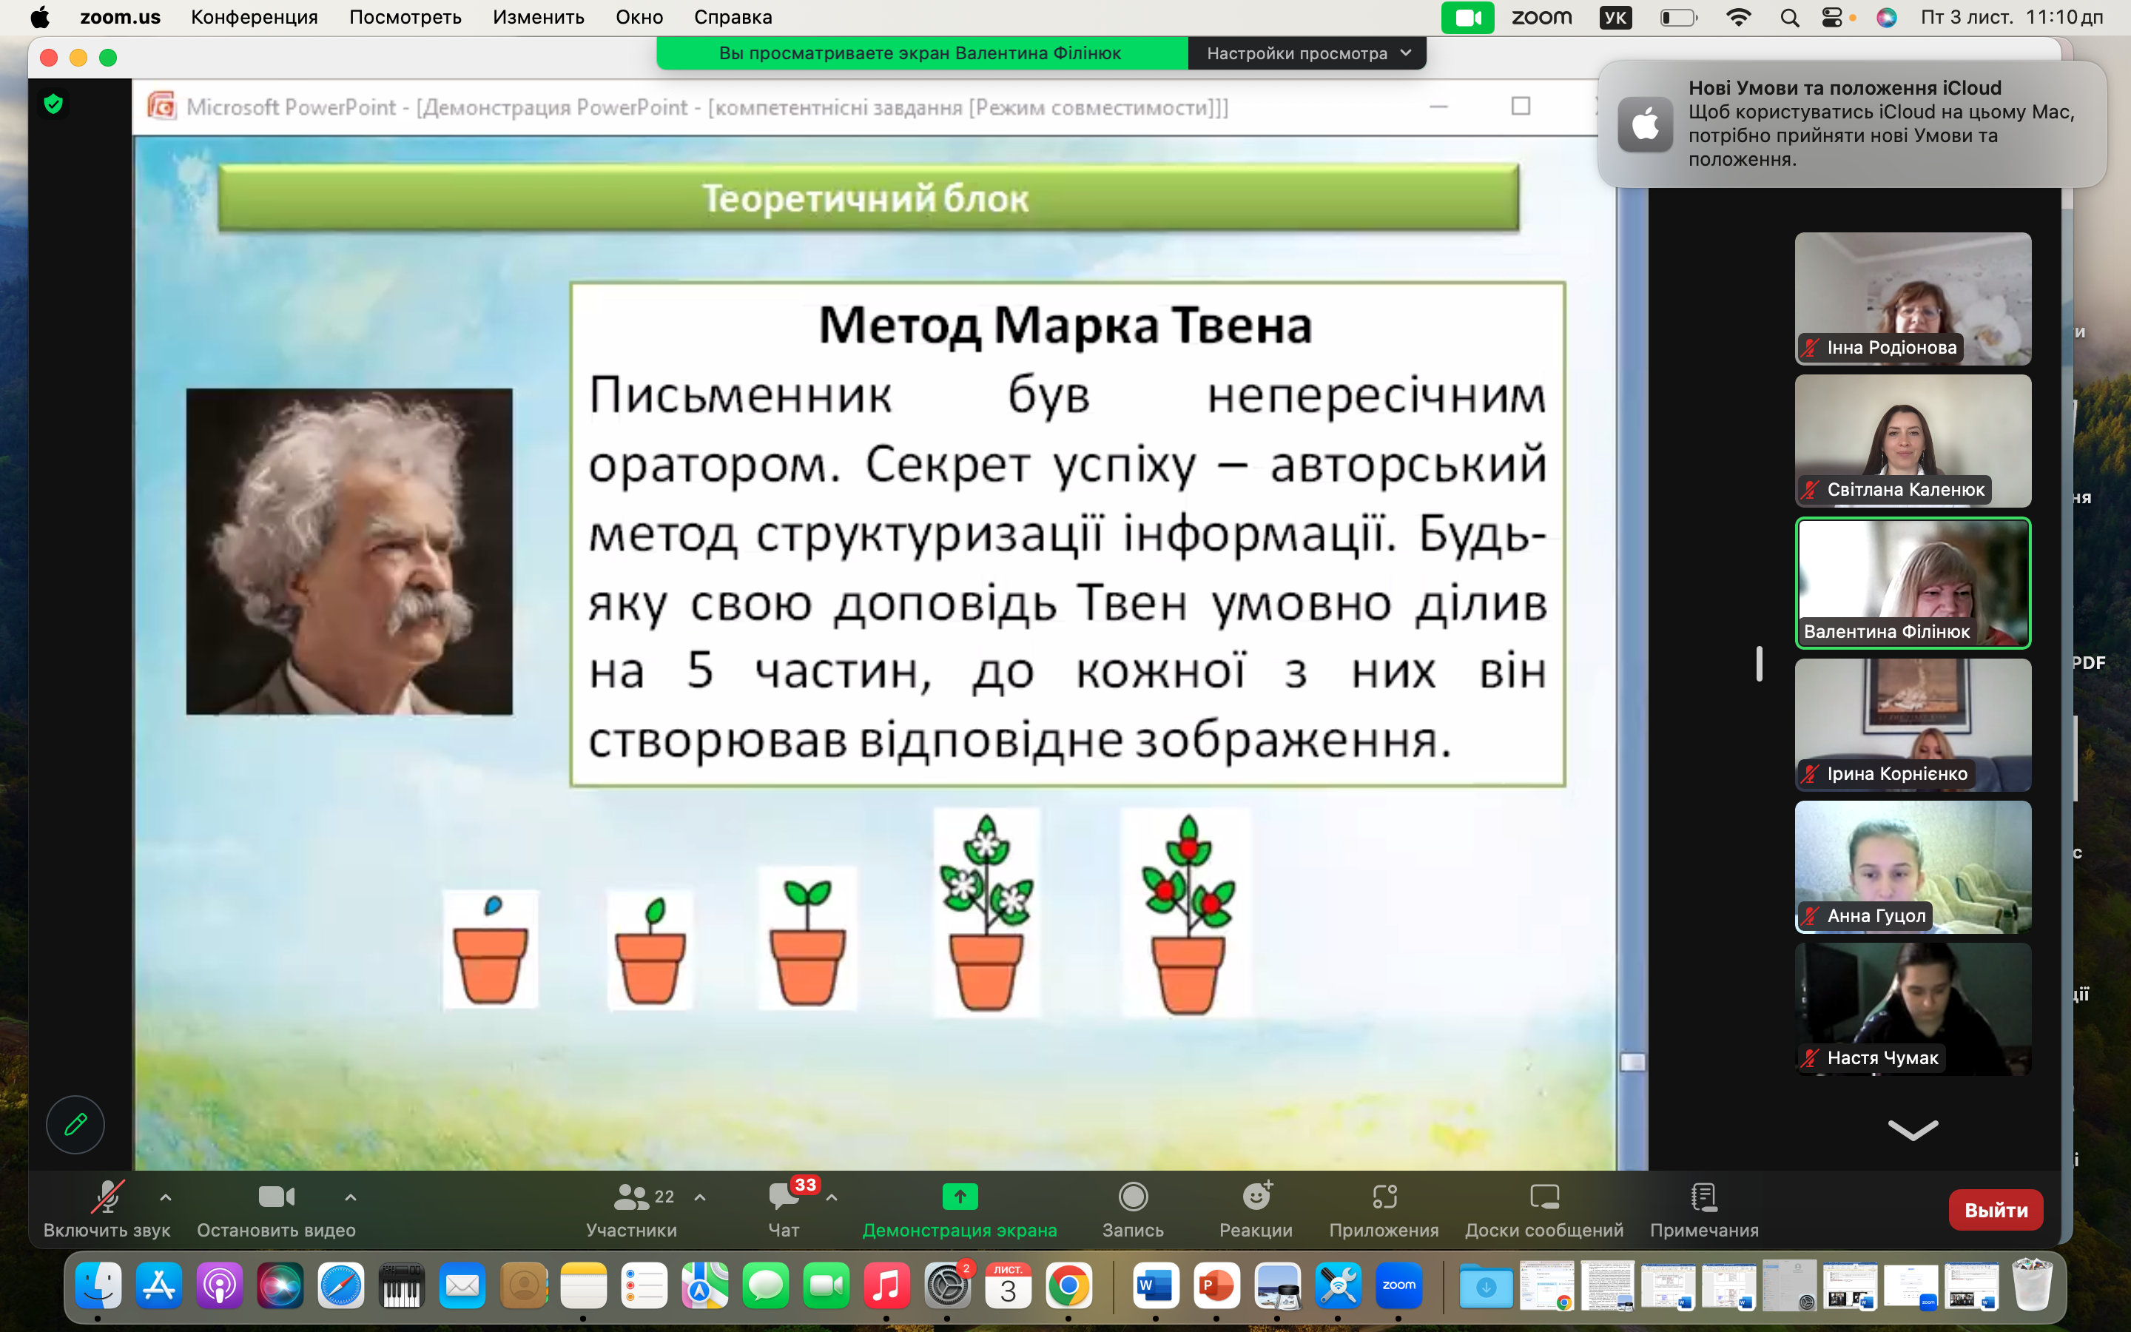The height and width of the screenshot is (1332, 2131).
Task: Open the Примечания notes icon
Action: tap(1703, 1197)
